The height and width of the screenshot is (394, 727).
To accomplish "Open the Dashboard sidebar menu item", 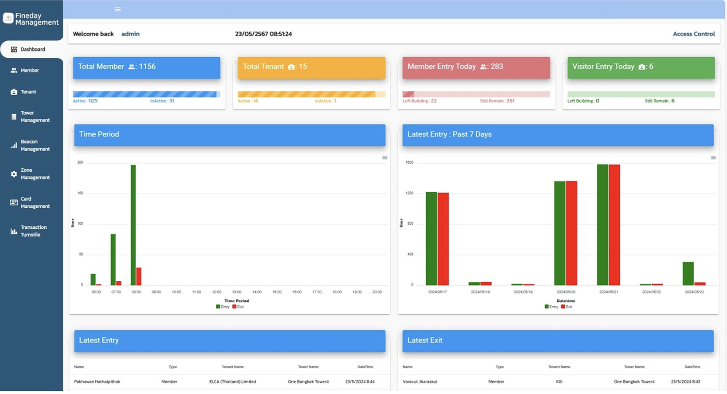I will [x=32, y=49].
